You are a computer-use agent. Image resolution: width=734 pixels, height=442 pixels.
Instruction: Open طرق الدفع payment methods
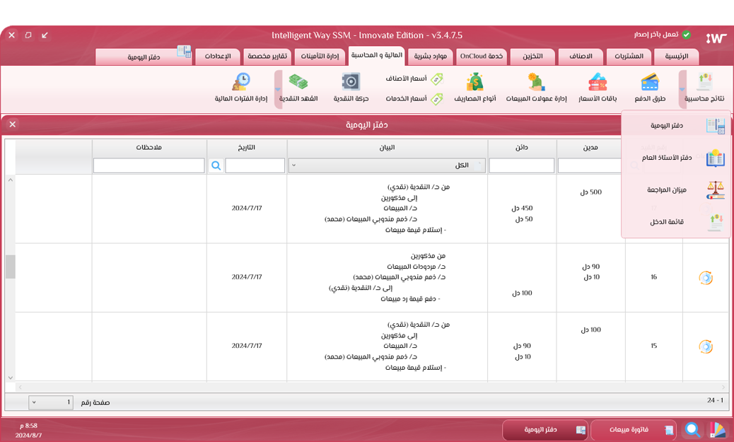coord(650,88)
